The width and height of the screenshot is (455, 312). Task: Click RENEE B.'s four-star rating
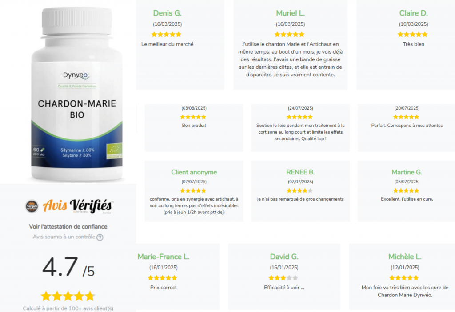coord(300,190)
